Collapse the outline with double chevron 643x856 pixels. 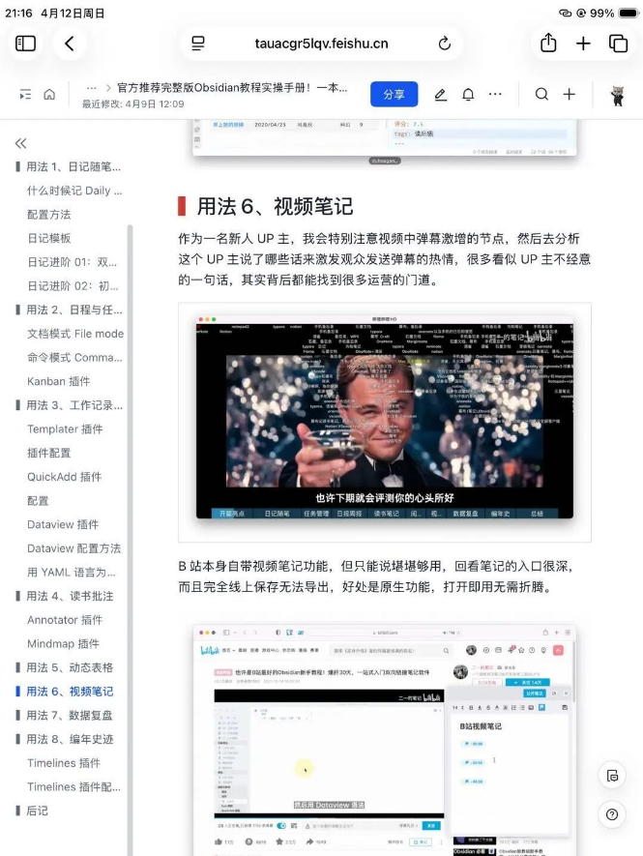(20, 143)
